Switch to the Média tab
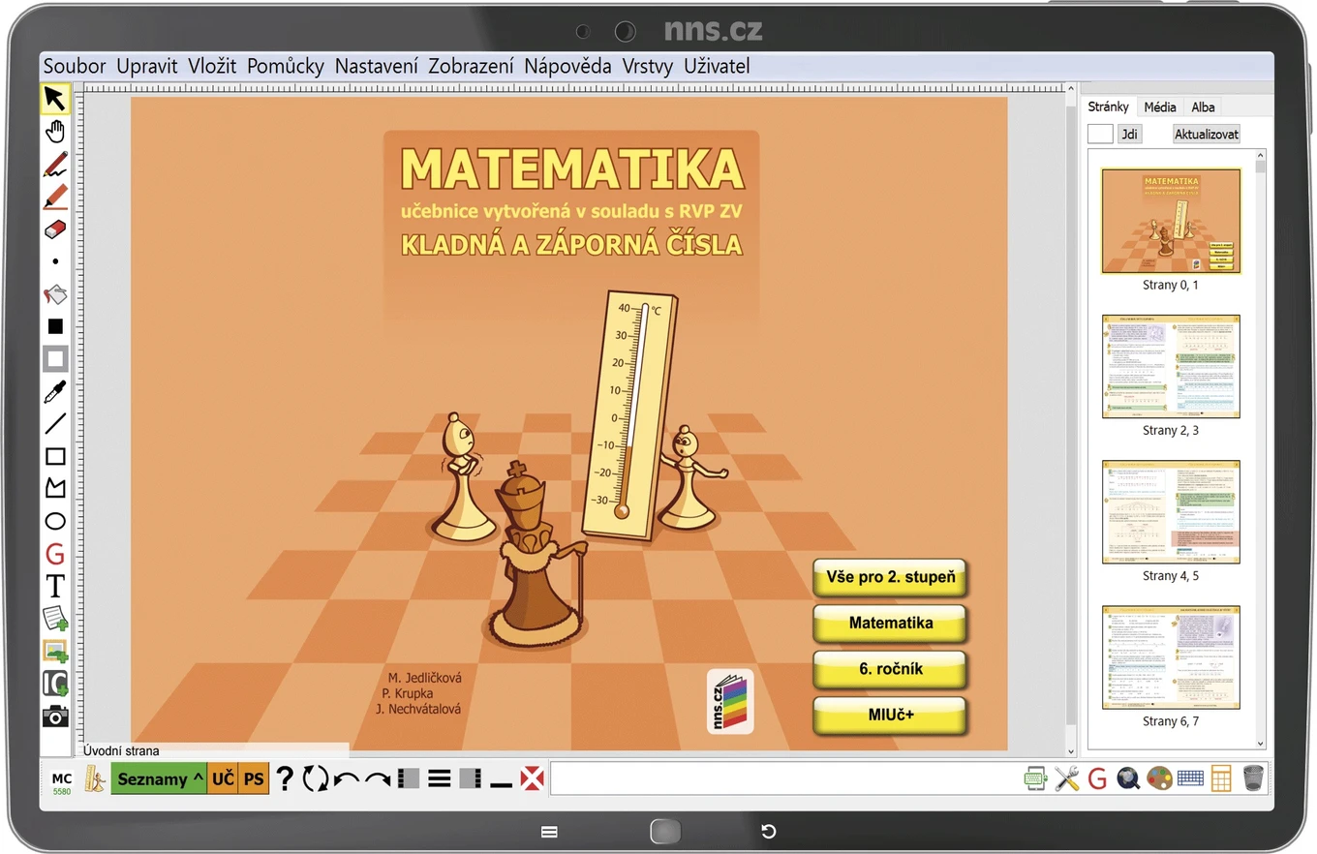1317x854 pixels. [x=1160, y=107]
